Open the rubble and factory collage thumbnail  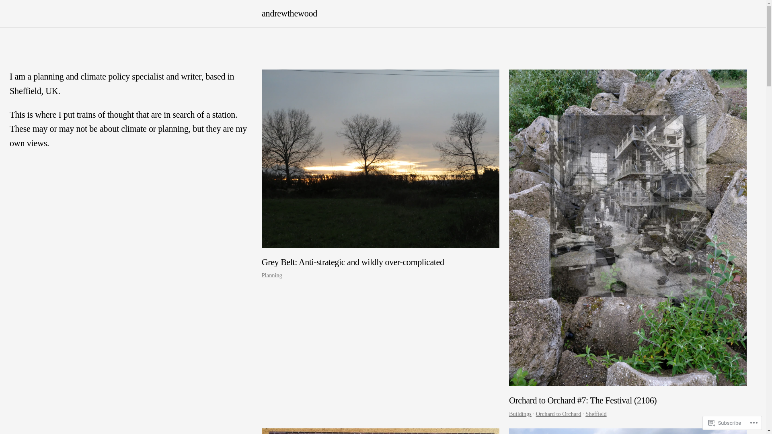628,228
